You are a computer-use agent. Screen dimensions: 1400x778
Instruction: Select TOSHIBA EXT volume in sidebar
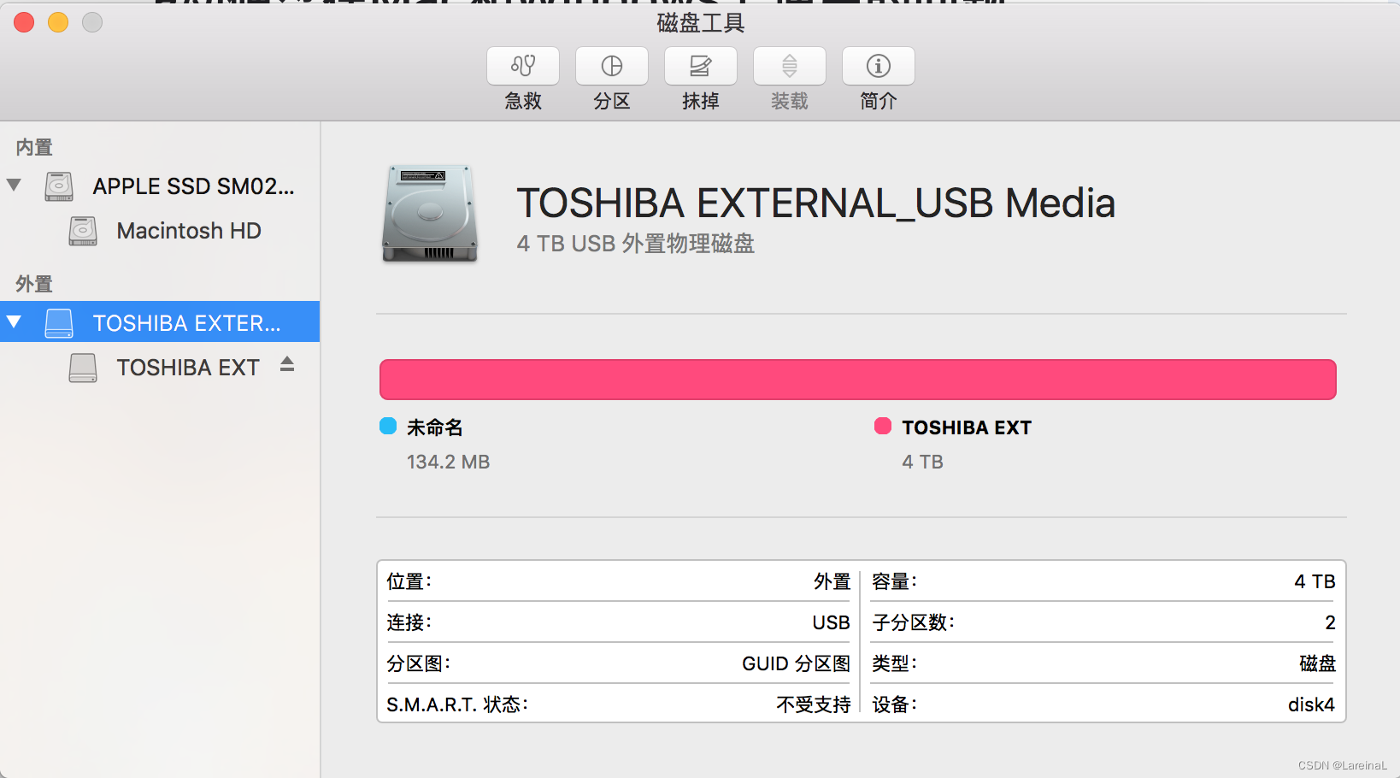188,368
